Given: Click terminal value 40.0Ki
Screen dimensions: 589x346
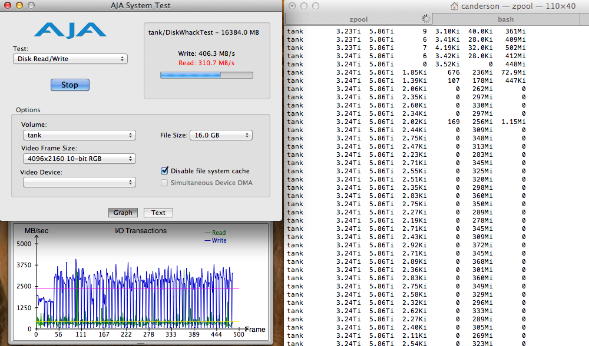Looking at the screenshot, I should (481, 31).
